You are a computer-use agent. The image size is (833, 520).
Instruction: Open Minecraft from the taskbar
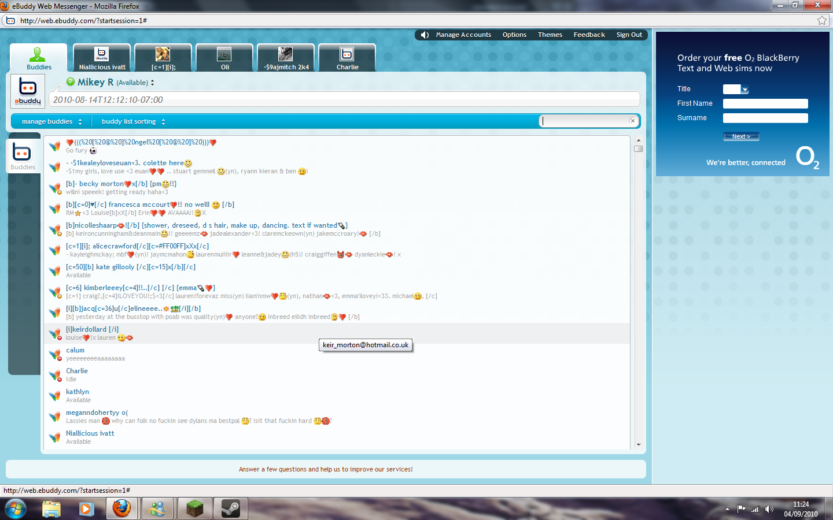[x=195, y=508]
